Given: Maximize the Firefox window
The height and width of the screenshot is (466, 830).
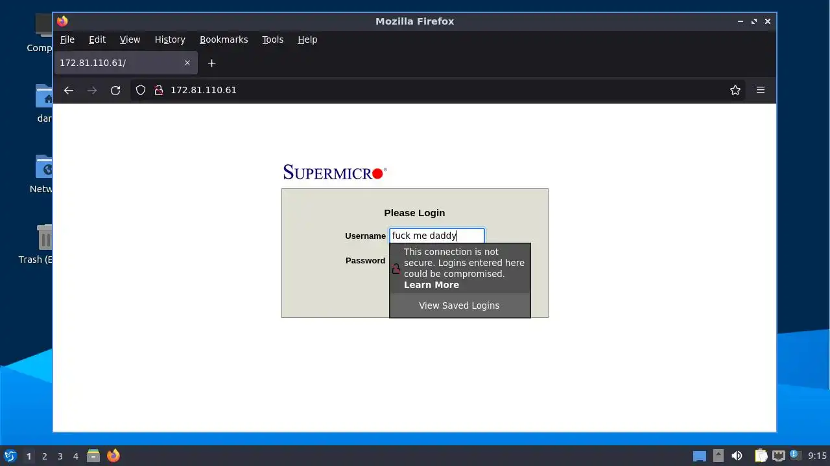Looking at the screenshot, I should pyautogui.click(x=754, y=21).
